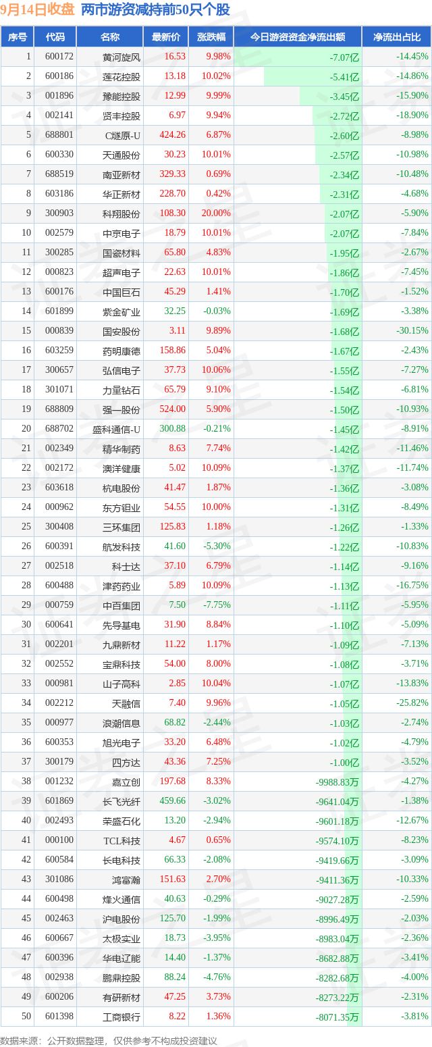Click the 序号 column header
432x1047 pixels.
tap(18, 37)
